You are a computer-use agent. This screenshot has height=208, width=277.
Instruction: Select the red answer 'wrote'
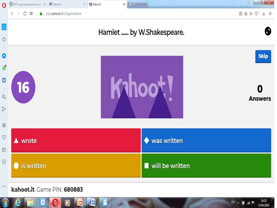[x=76, y=140]
